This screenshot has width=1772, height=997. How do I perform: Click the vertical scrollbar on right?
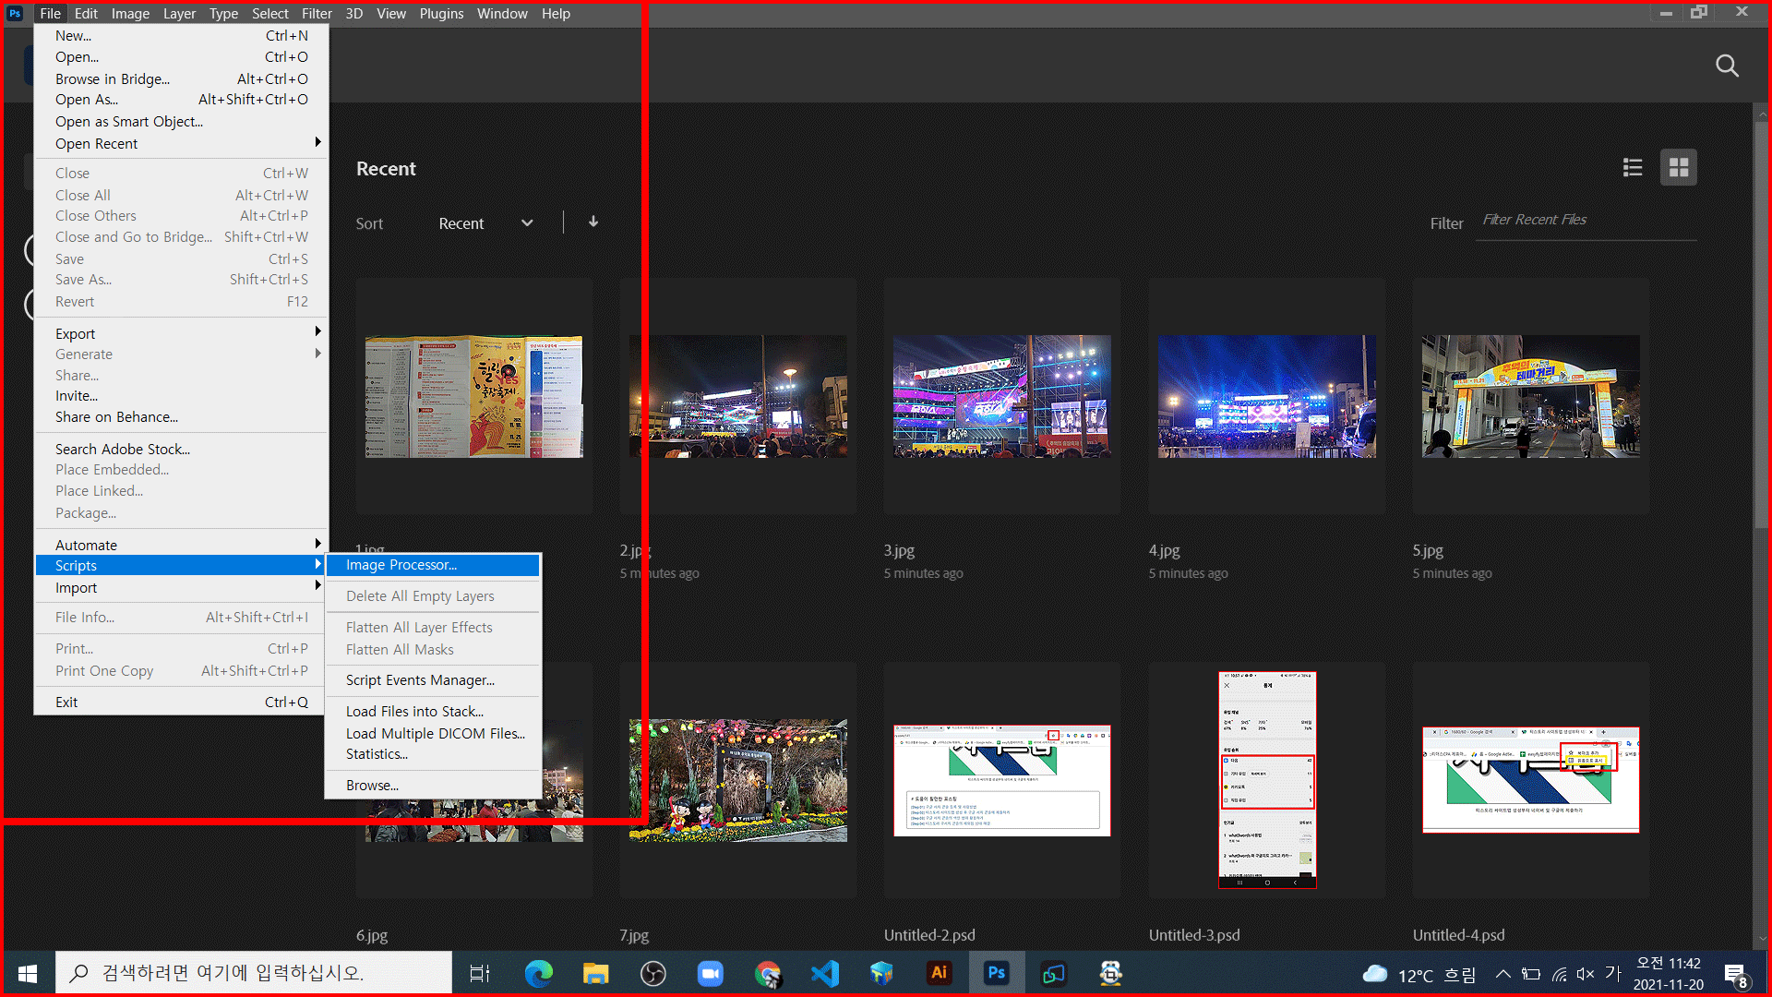coord(1761,323)
